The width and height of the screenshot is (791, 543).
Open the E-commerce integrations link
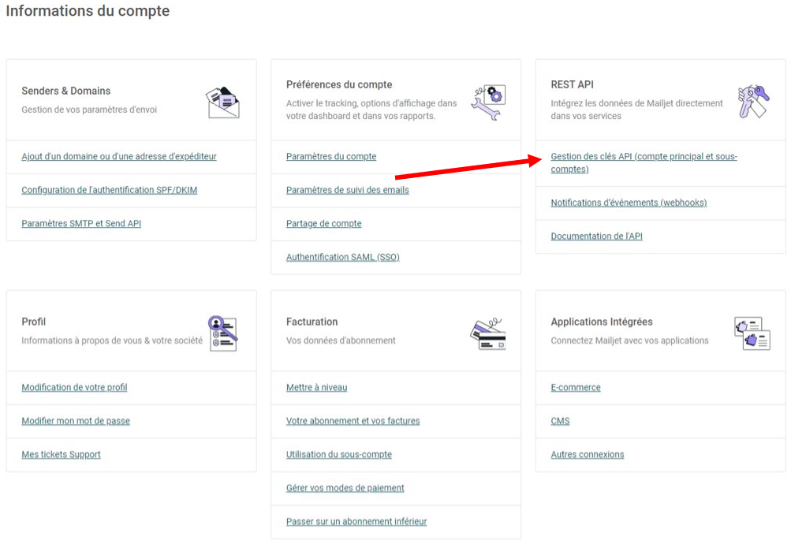[576, 387]
